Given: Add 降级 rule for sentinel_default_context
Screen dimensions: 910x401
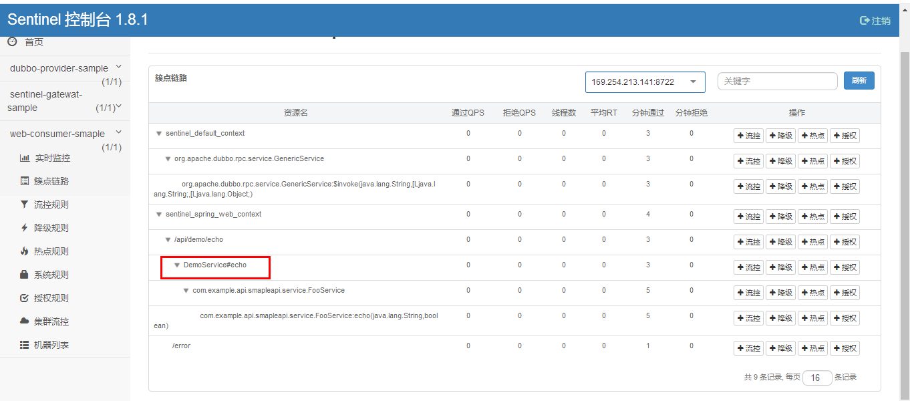Looking at the screenshot, I should click(780, 136).
